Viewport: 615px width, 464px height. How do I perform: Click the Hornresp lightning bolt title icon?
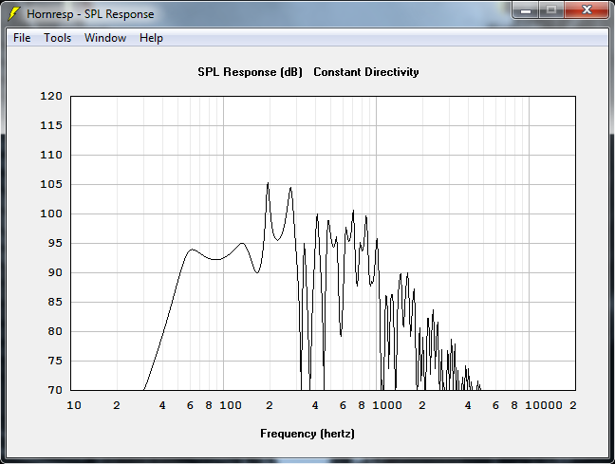click(13, 13)
